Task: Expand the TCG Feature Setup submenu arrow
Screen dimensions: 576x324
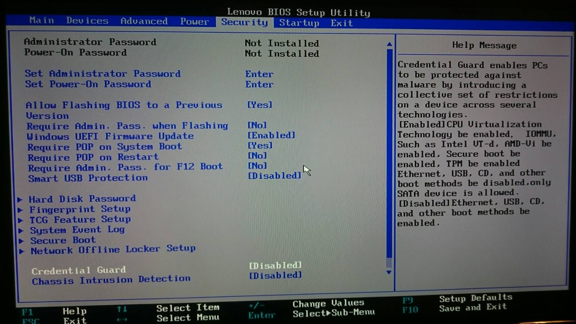Action: (x=21, y=220)
